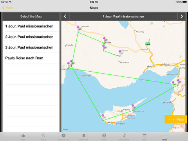The width and height of the screenshot is (188, 141).
Task: Select 1 Jour. Paul missionarischen in list
Action: [x=31, y=26]
